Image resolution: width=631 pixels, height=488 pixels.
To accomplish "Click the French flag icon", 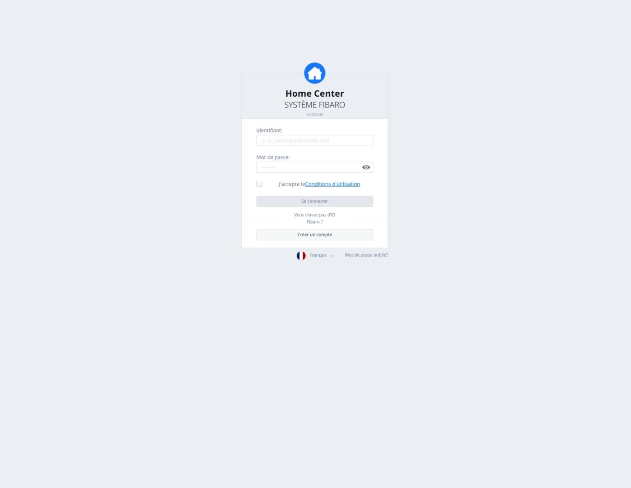I will coord(301,256).
